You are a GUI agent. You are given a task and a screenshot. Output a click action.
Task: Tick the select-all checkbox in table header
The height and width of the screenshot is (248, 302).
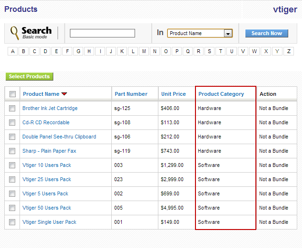(12, 94)
